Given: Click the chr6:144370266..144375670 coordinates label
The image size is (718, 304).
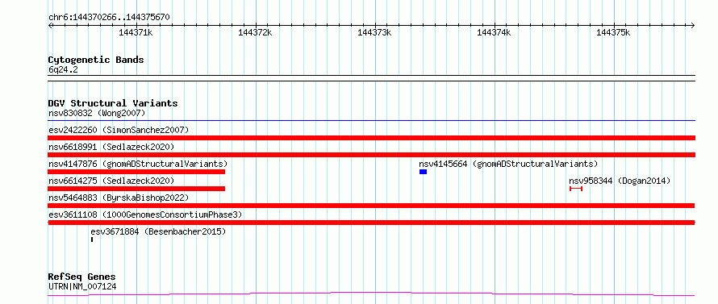Looking at the screenshot, I should 109,18.
